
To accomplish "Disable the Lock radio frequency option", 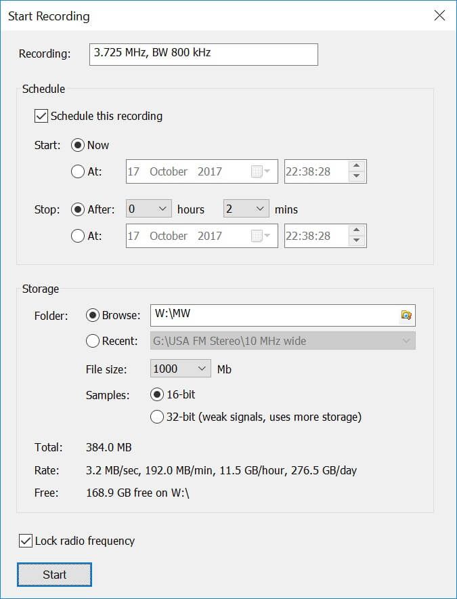I will (26, 541).
